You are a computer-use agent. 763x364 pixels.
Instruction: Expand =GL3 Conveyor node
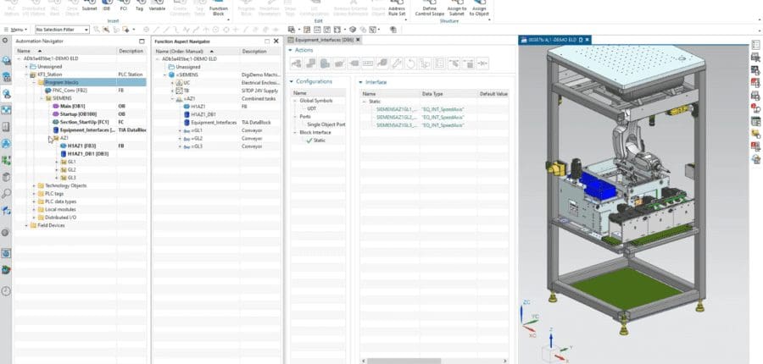pyautogui.click(x=180, y=146)
